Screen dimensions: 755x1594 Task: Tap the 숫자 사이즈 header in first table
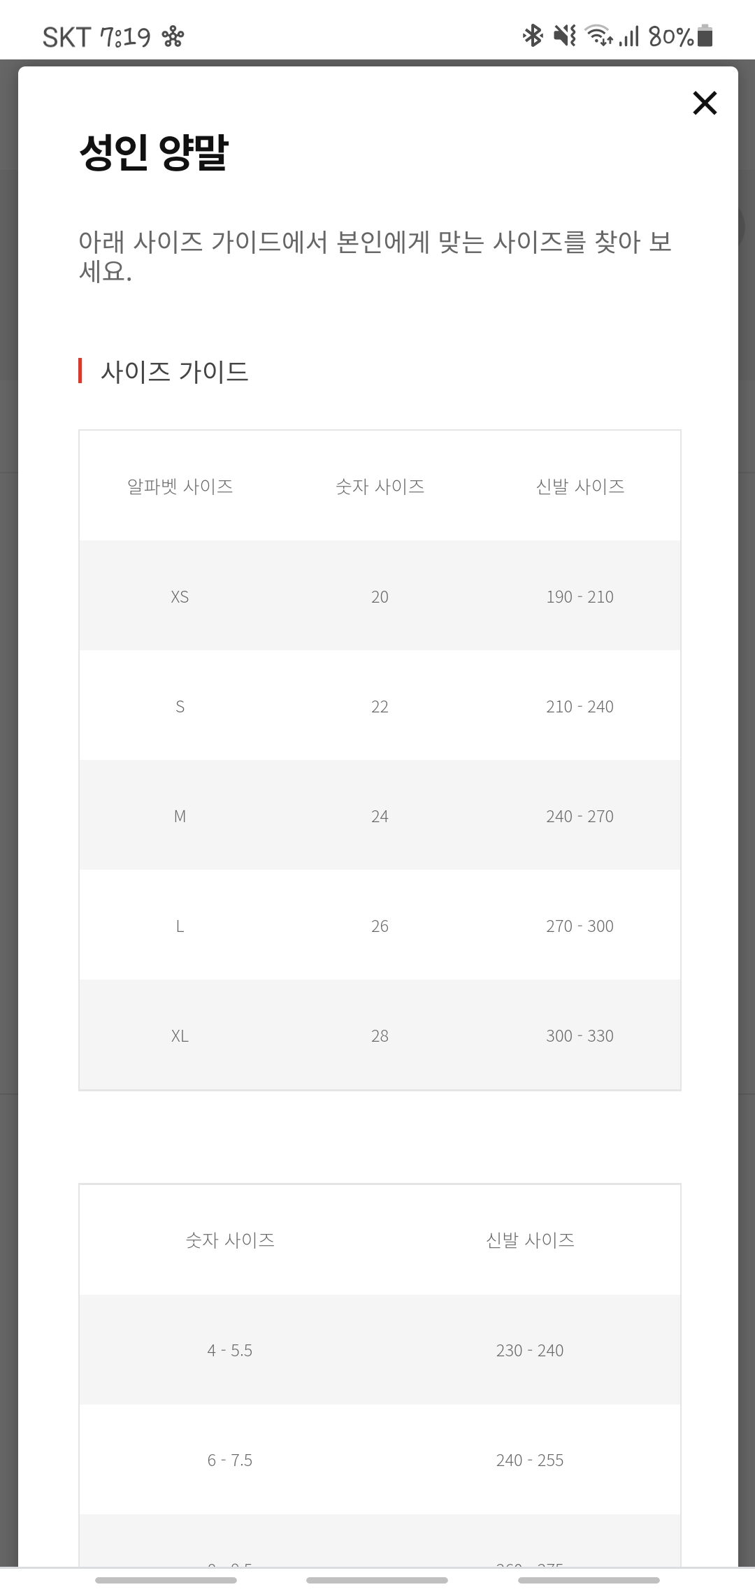tap(380, 486)
